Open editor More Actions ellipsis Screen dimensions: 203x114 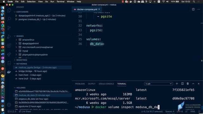tap(199, 9)
